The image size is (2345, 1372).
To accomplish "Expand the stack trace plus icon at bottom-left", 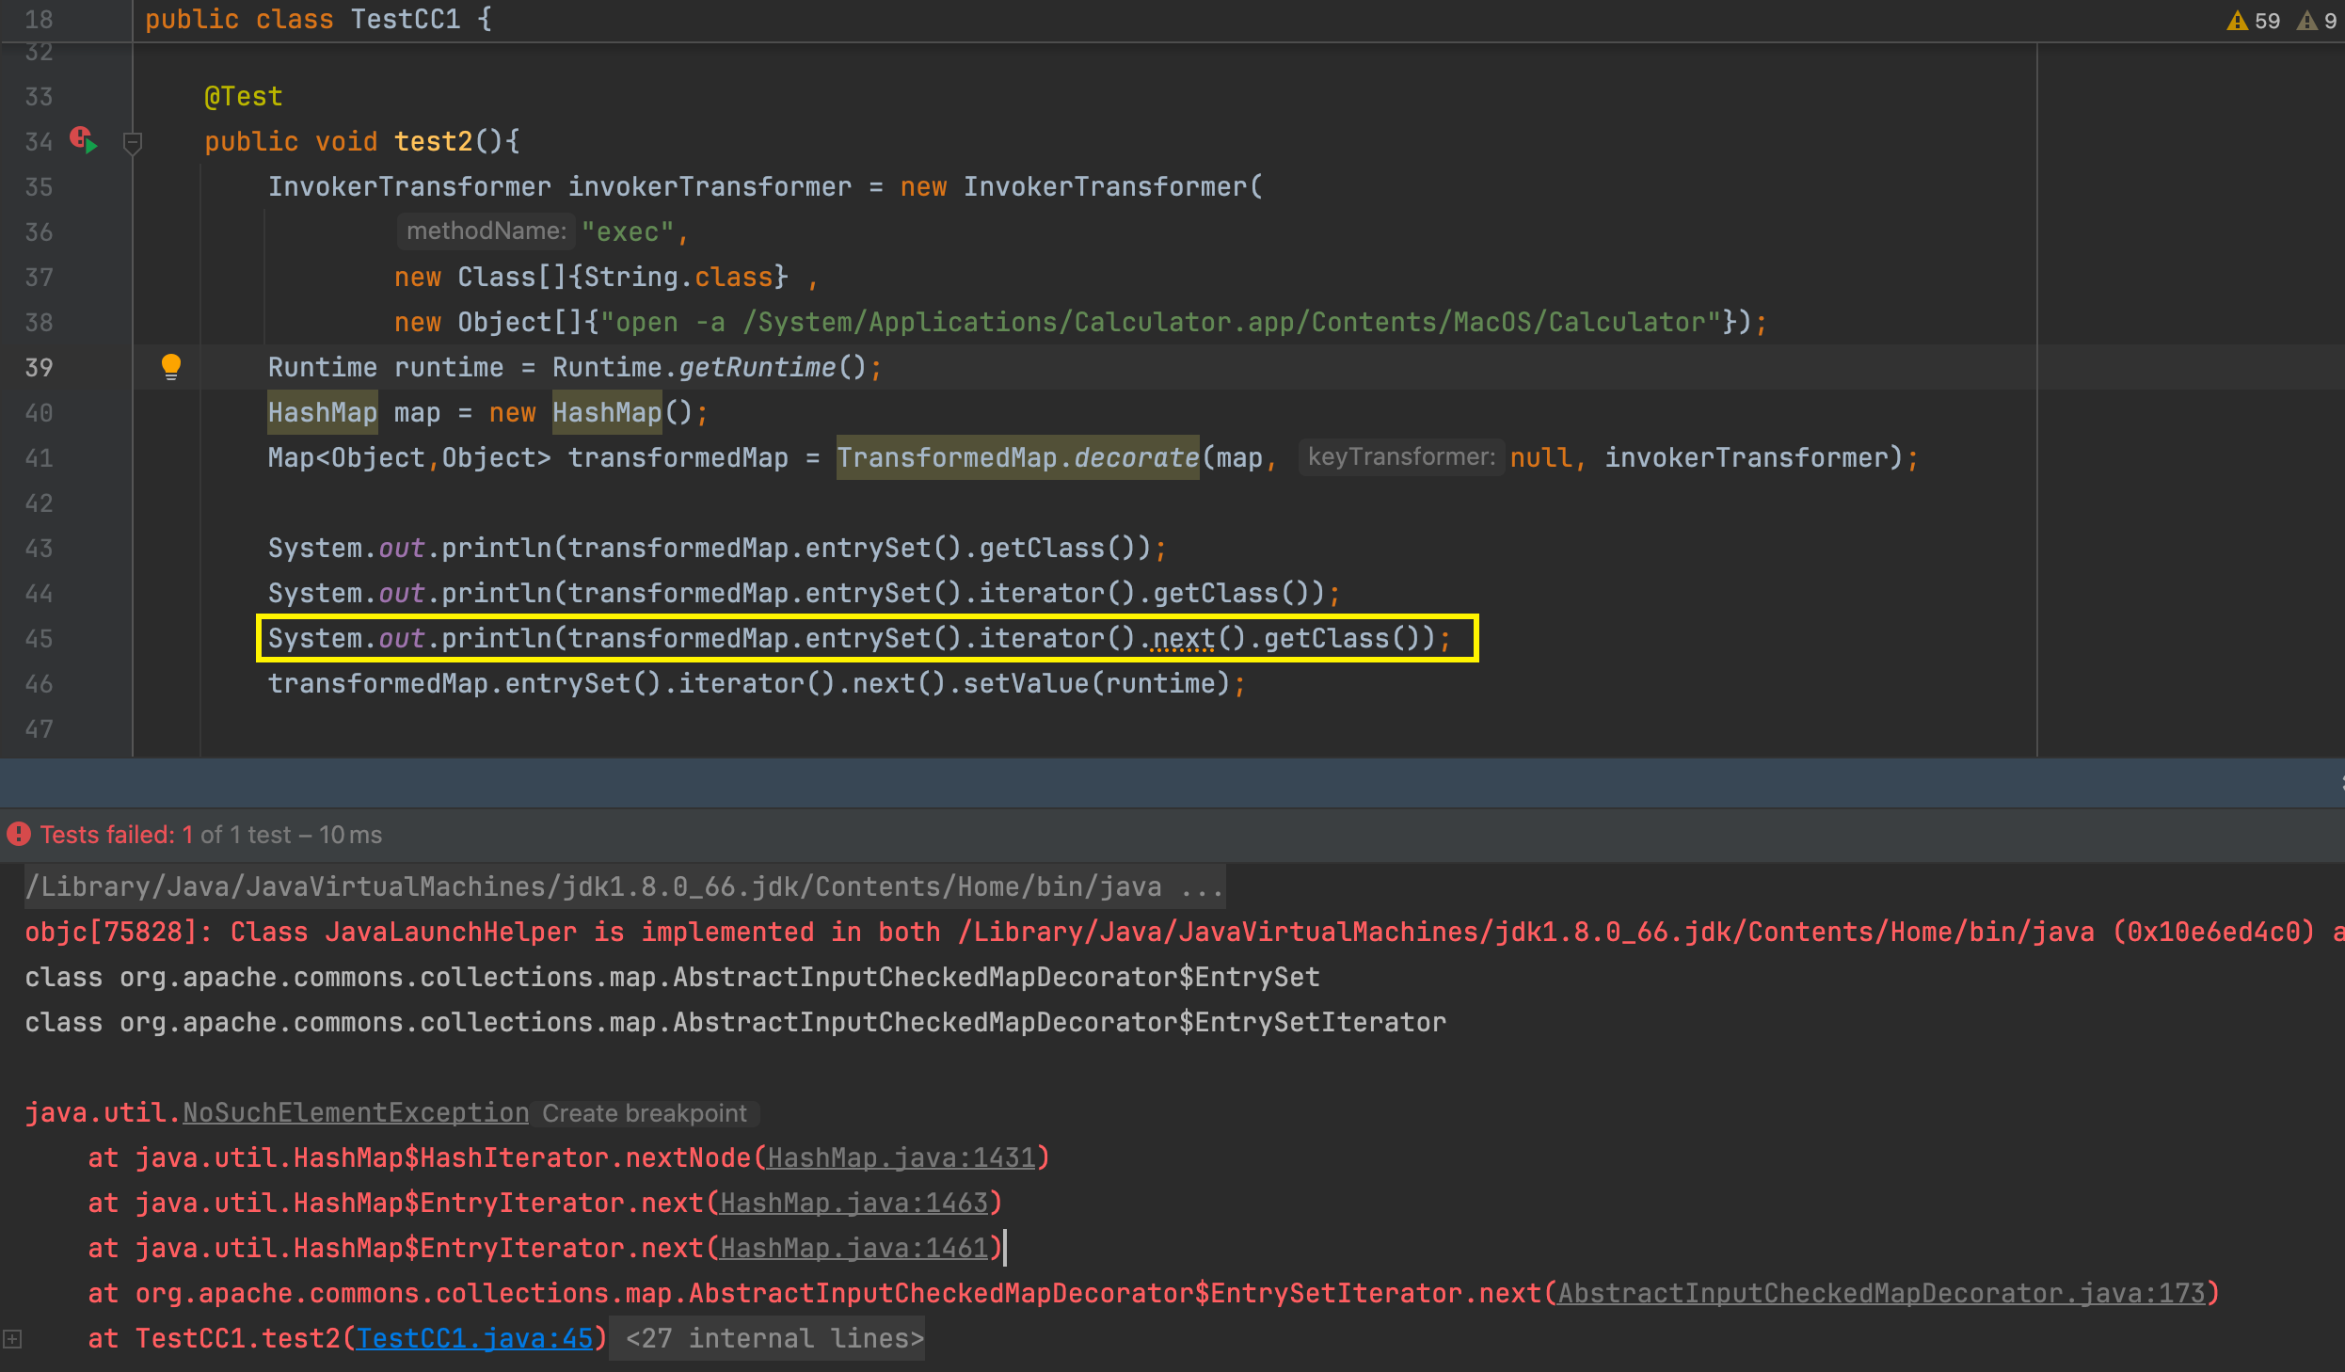I will click(x=12, y=1338).
